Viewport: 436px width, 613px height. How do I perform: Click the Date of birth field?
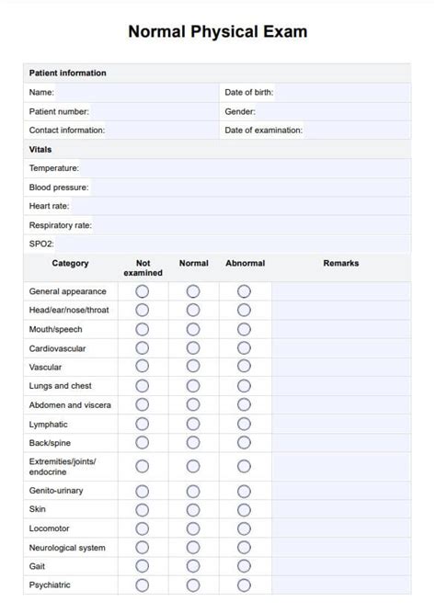click(x=342, y=93)
